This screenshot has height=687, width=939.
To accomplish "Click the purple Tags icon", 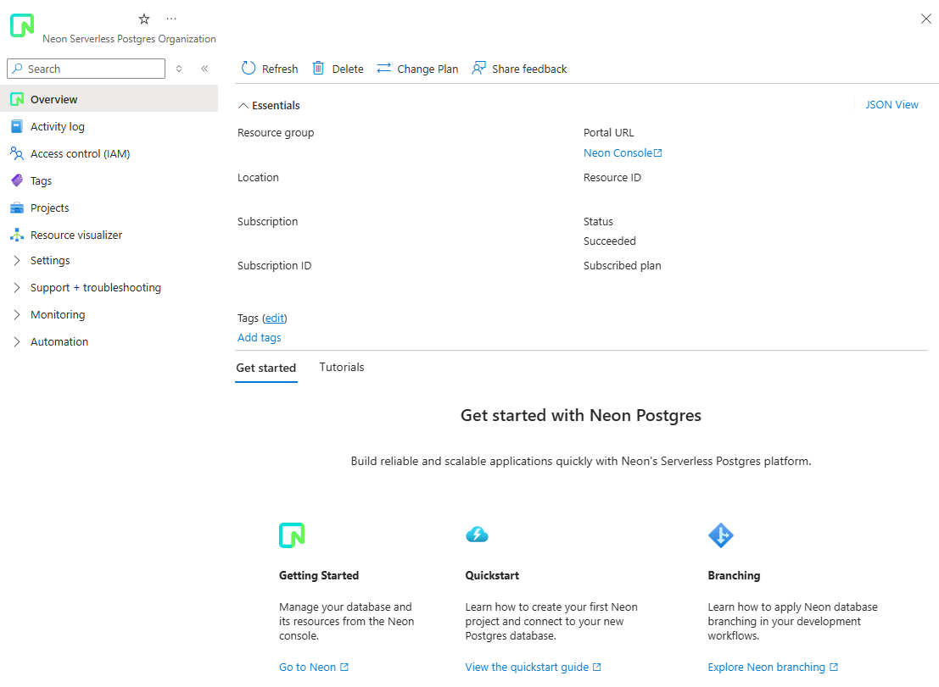I will 17,180.
